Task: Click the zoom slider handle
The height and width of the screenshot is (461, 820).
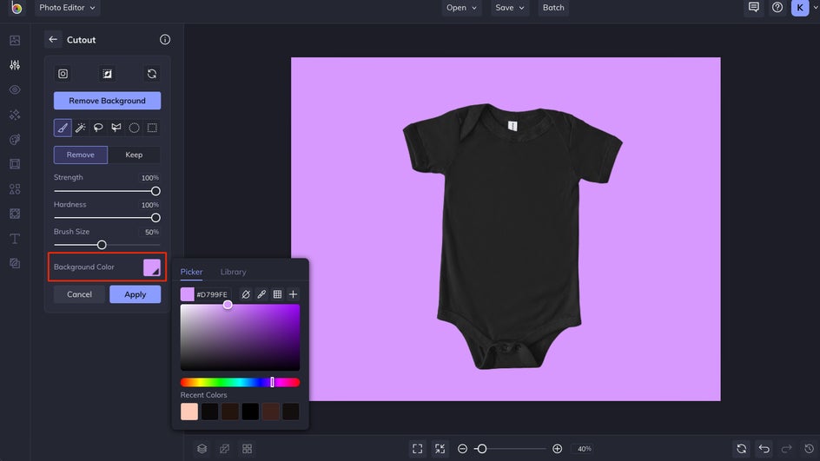Action: coord(481,449)
